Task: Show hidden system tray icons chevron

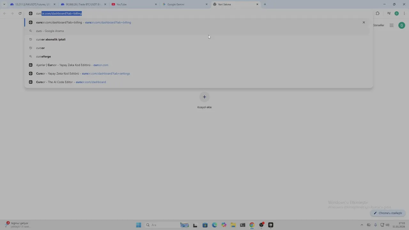Action: click(x=362, y=225)
